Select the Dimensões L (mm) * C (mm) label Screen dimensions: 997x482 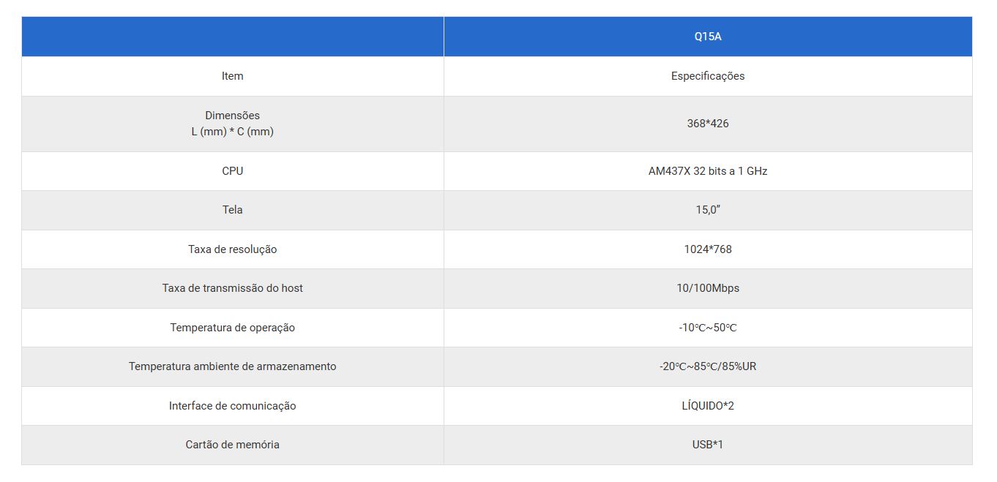pos(232,124)
